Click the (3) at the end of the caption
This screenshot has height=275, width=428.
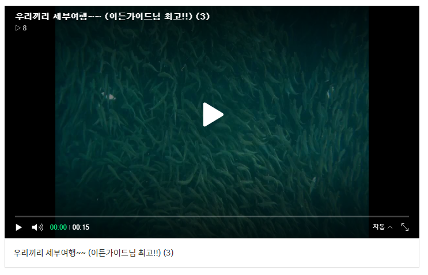click(x=168, y=253)
